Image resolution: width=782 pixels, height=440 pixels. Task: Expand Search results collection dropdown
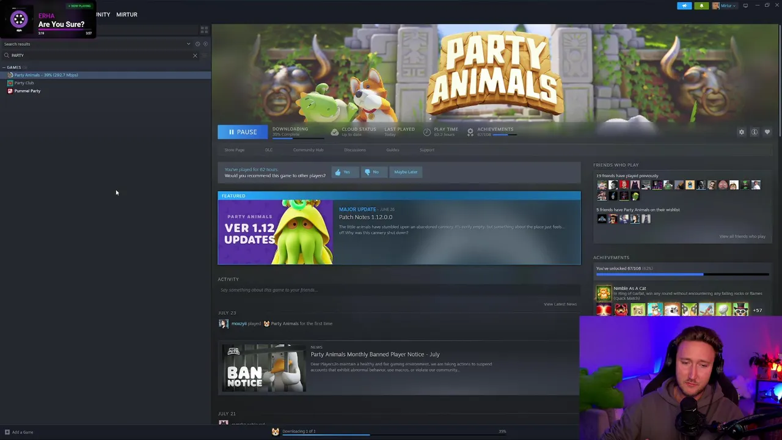click(x=188, y=44)
